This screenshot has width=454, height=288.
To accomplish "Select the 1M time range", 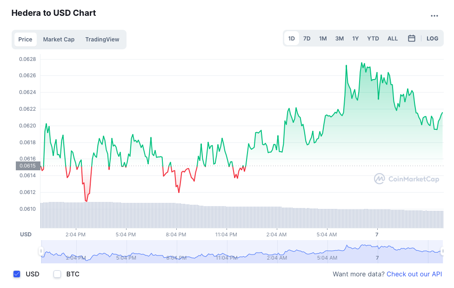I will click(323, 39).
